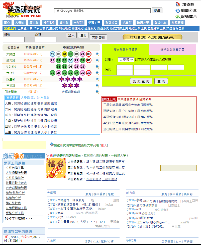Open 斜連號分析 in 樂研工具推薦

[x=13, y=198]
